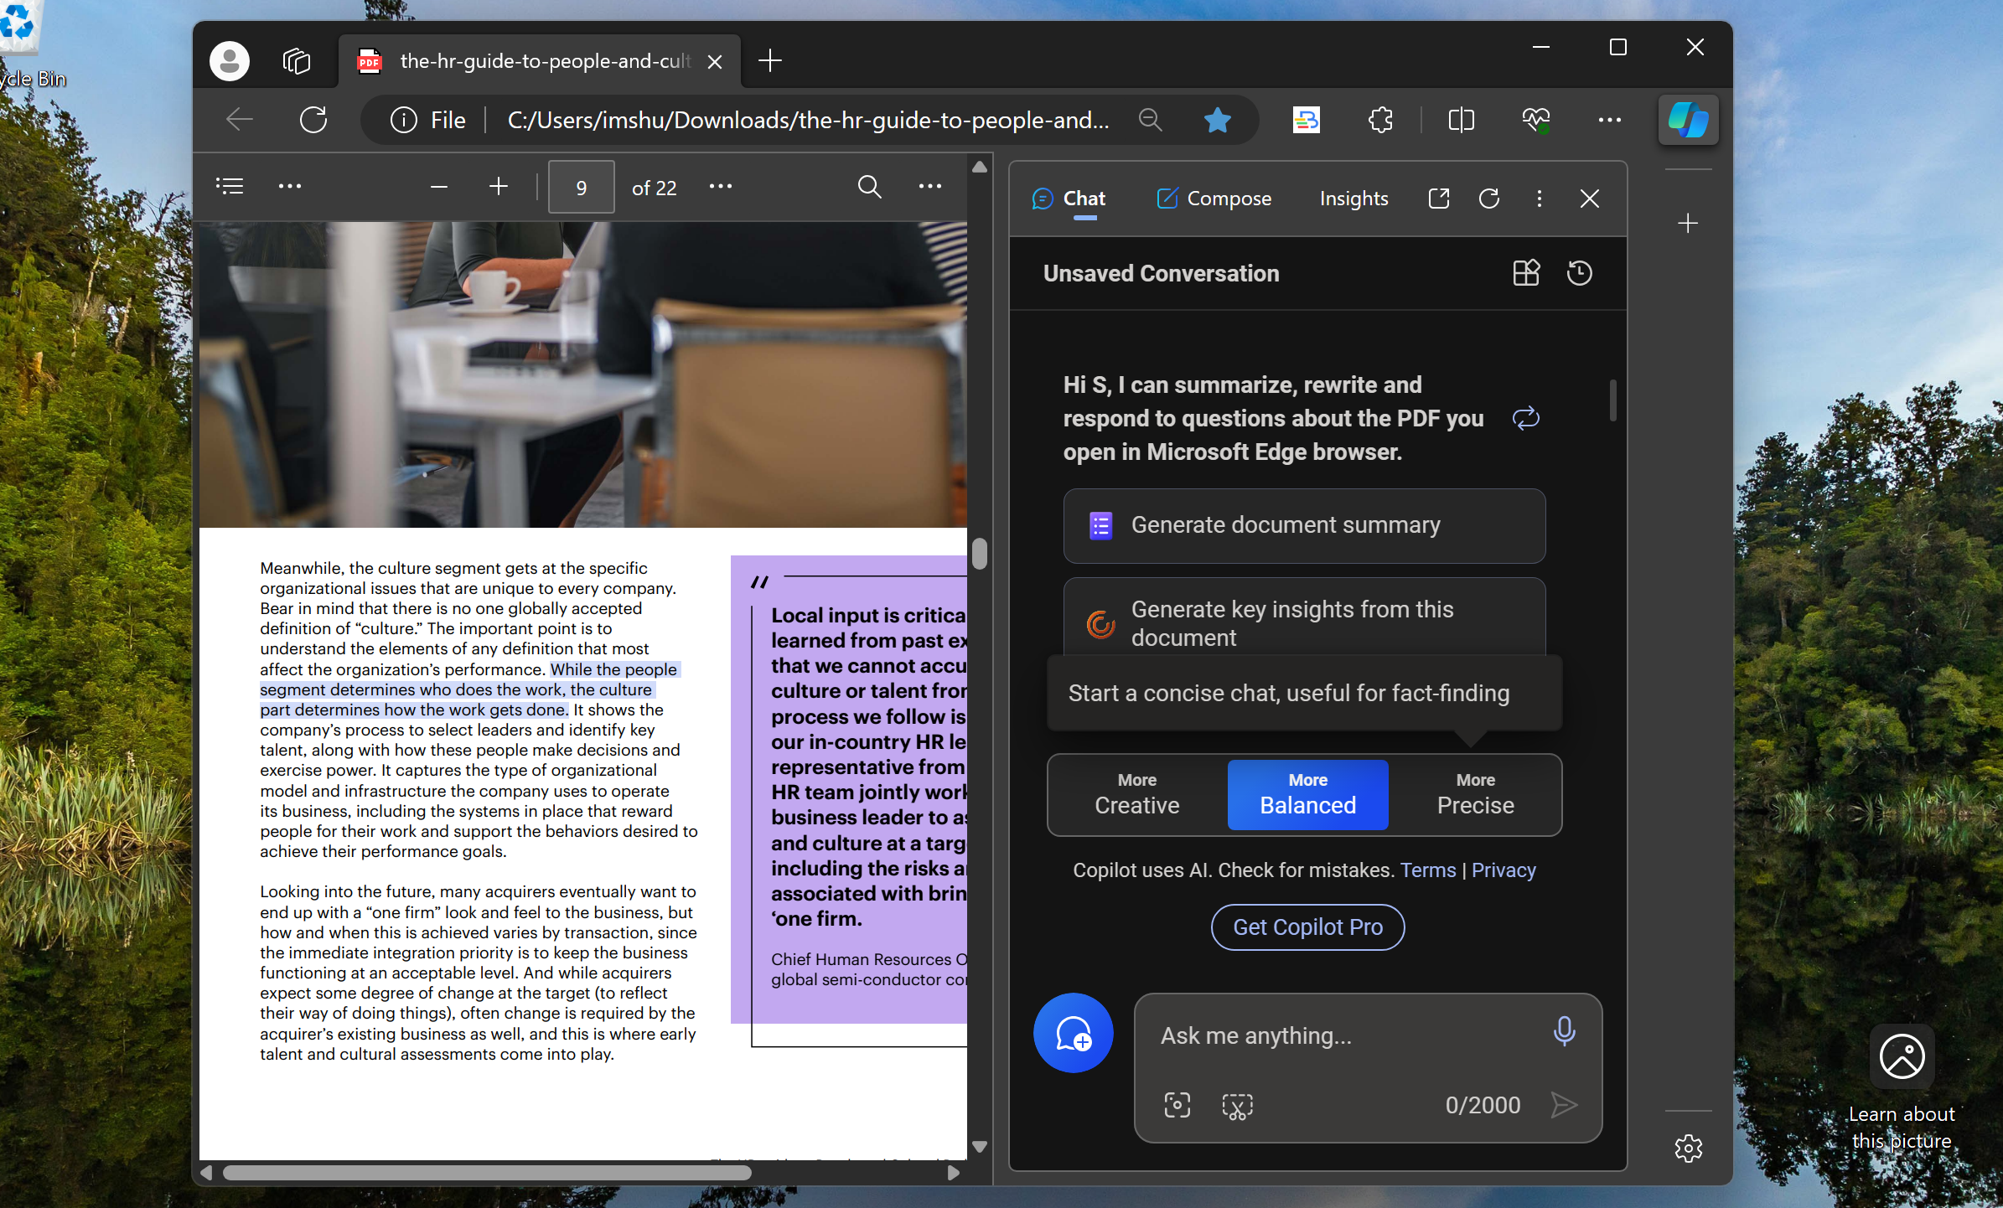This screenshot has height=1208, width=2003.
Task: Select More Creative conversation style
Action: click(1136, 794)
